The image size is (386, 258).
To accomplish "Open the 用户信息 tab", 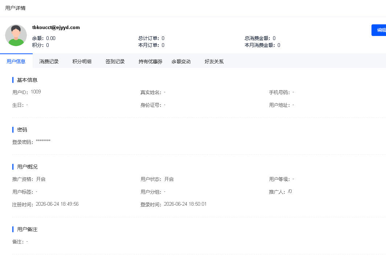I will (x=16, y=61).
